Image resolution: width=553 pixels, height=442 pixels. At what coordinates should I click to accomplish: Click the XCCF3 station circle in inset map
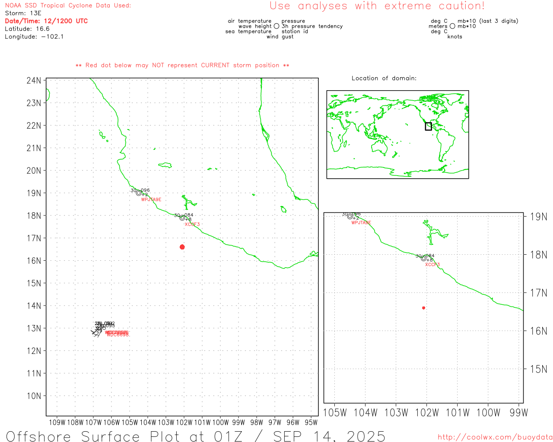coord(424,258)
